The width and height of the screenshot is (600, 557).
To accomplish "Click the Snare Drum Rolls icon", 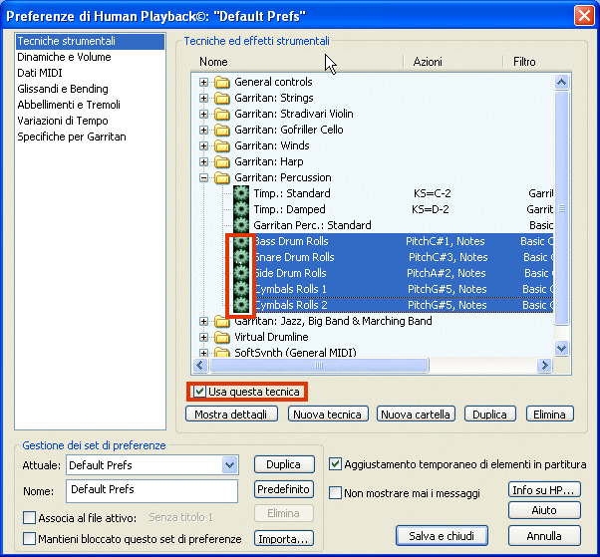I will tap(240, 257).
